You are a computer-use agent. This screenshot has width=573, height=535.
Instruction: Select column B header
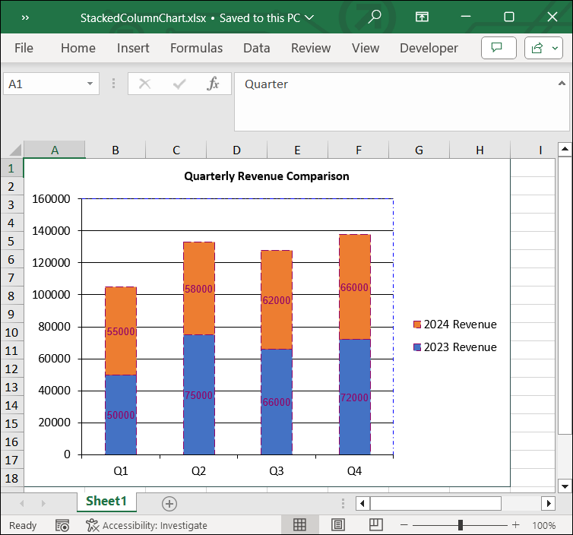pos(115,150)
